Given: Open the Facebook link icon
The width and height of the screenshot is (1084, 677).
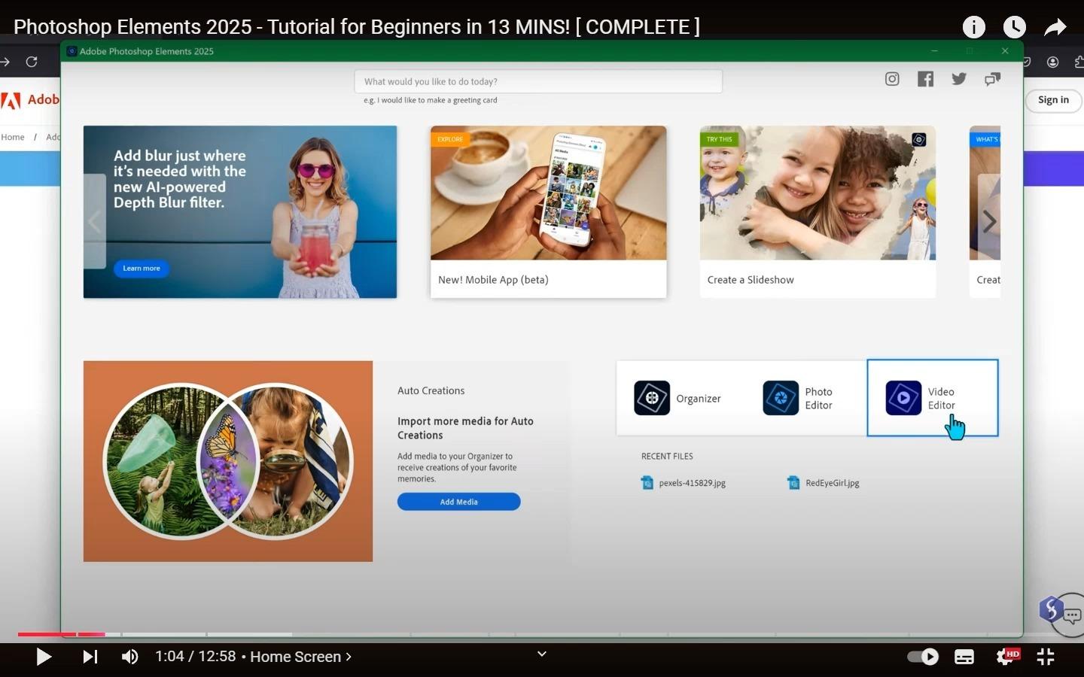Looking at the screenshot, I should click(925, 79).
